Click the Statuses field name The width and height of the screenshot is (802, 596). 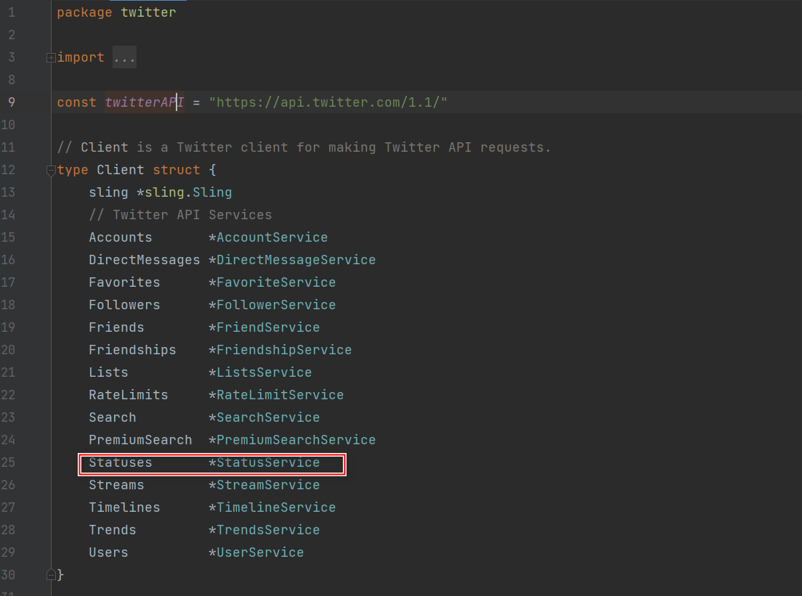[x=120, y=462]
